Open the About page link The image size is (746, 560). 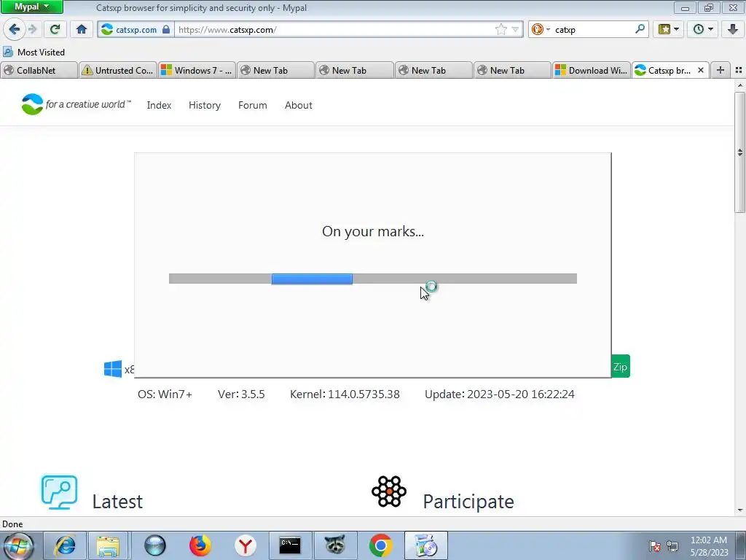298,105
